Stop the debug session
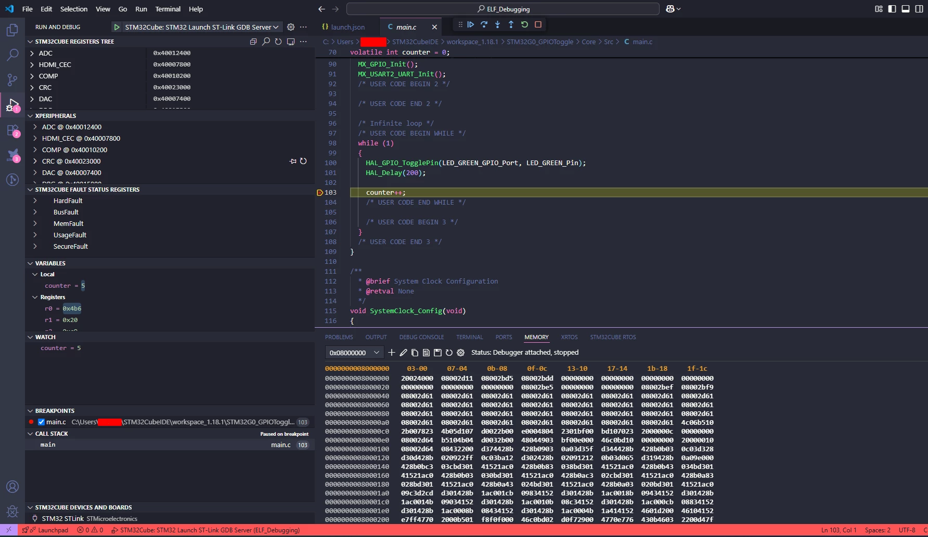 click(x=538, y=24)
